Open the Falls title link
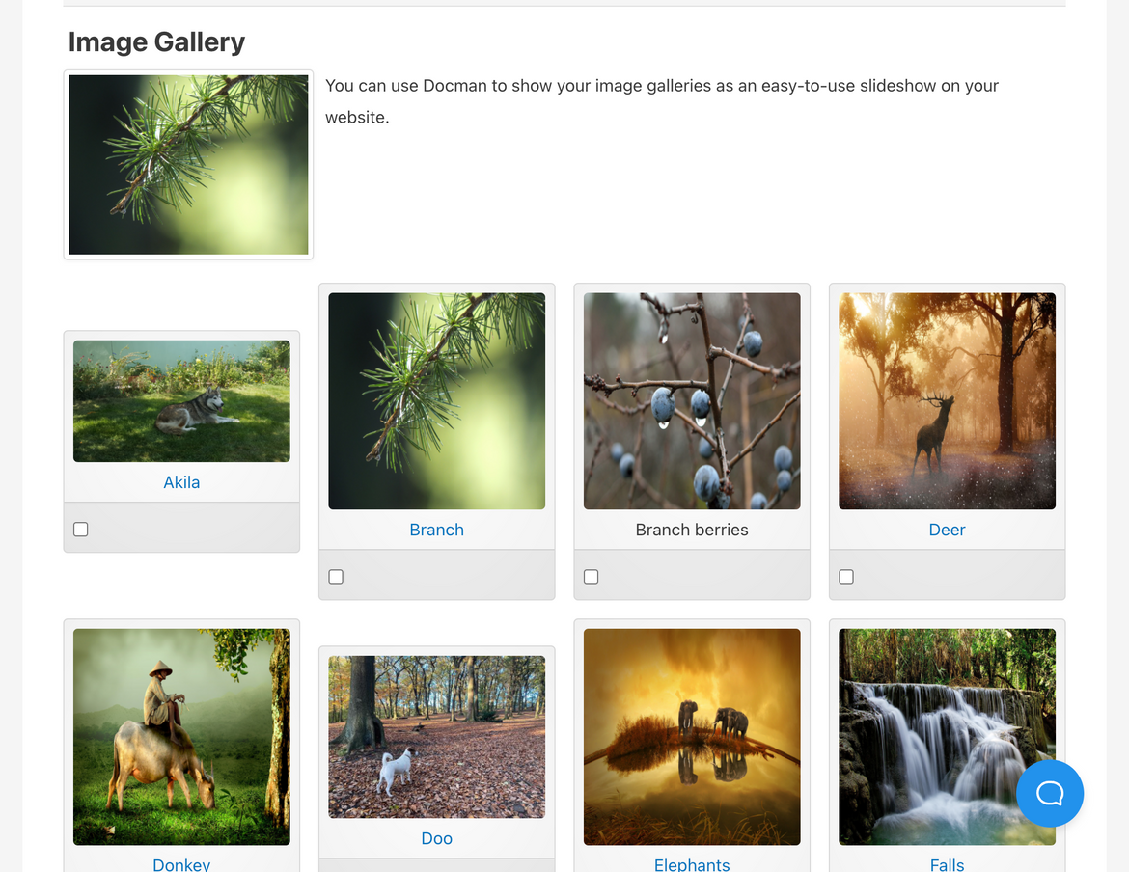The image size is (1129, 872). point(947,864)
